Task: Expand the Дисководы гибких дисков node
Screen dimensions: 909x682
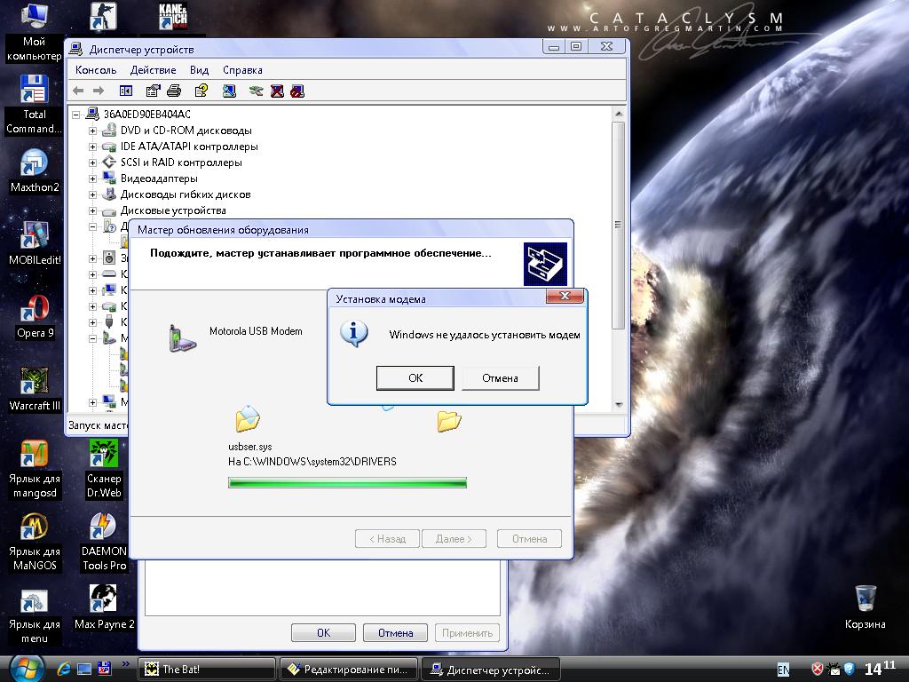Action: 92,194
